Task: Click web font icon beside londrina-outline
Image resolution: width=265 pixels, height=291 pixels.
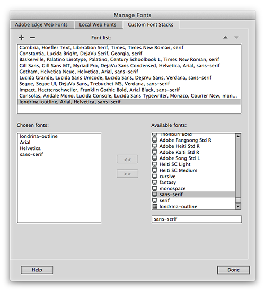Action: click(x=155, y=207)
